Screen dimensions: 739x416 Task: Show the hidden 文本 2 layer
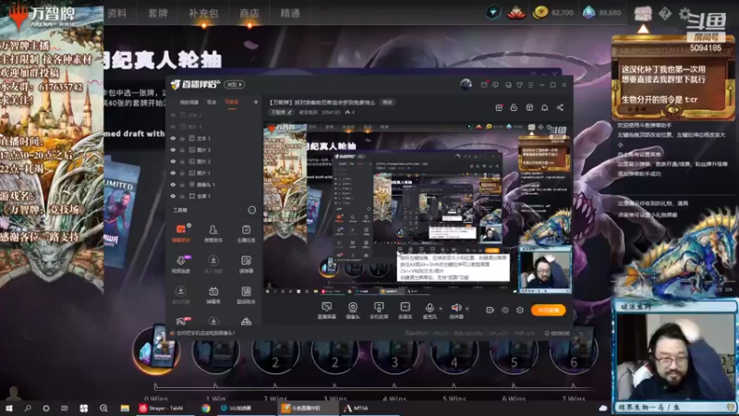click(x=173, y=116)
